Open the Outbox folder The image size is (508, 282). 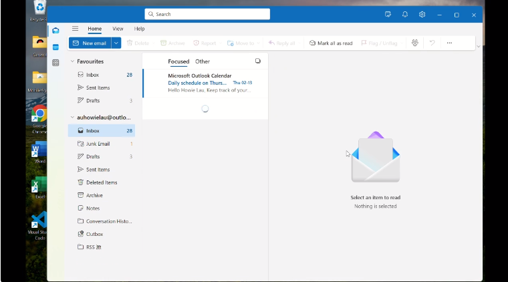point(102,234)
